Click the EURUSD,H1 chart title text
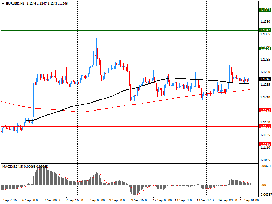This screenshot has height=204, width=272. [x=15, y=4]
